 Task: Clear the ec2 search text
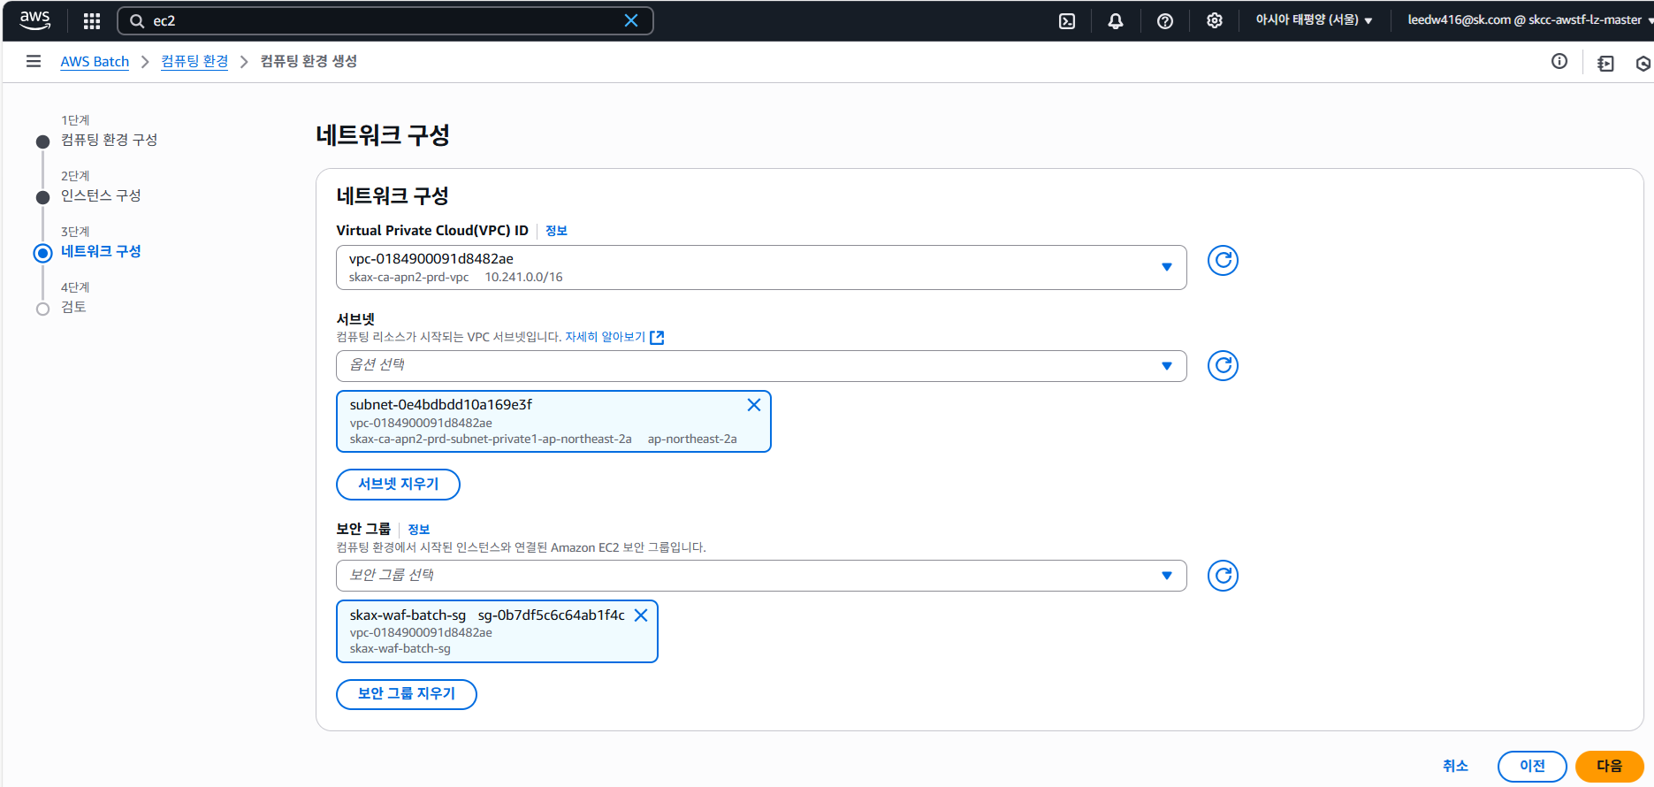click(631, 21)
